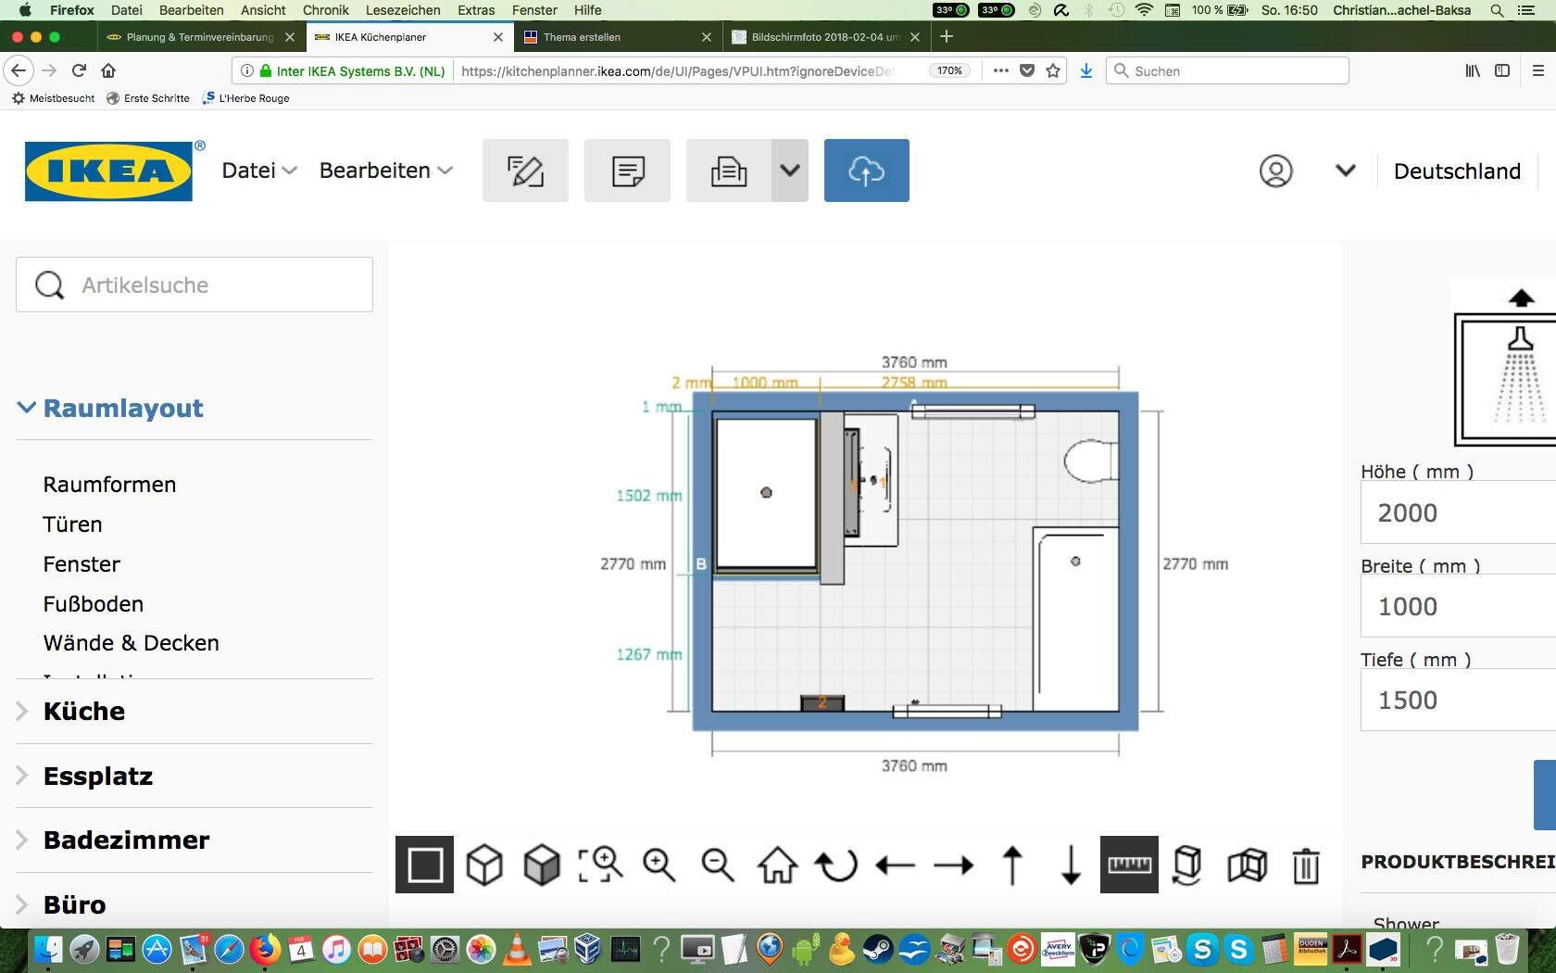Select the shaded 3D cube view
The image size is (1556, 973).
click(x=542, y=865)
